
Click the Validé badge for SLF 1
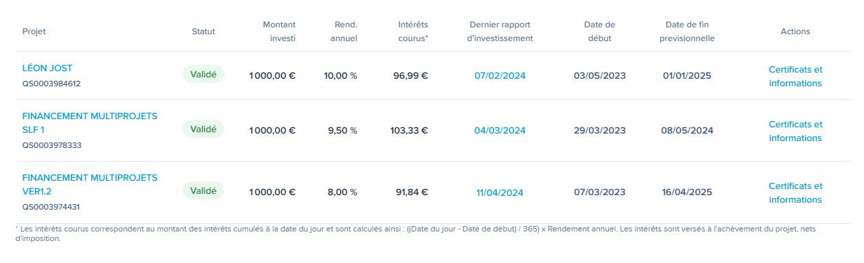pos(203,129)
